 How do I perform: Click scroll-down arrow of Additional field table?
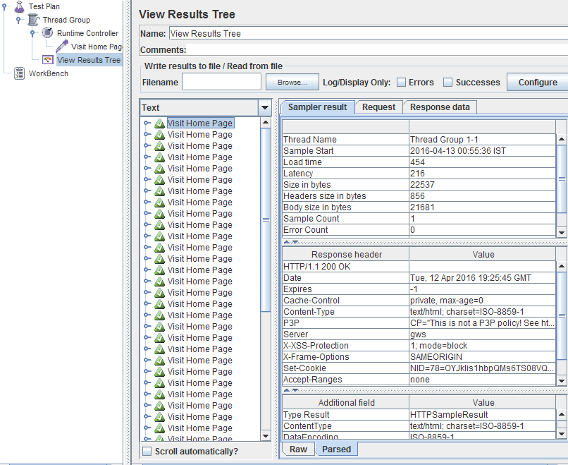[x=562, y=433]
